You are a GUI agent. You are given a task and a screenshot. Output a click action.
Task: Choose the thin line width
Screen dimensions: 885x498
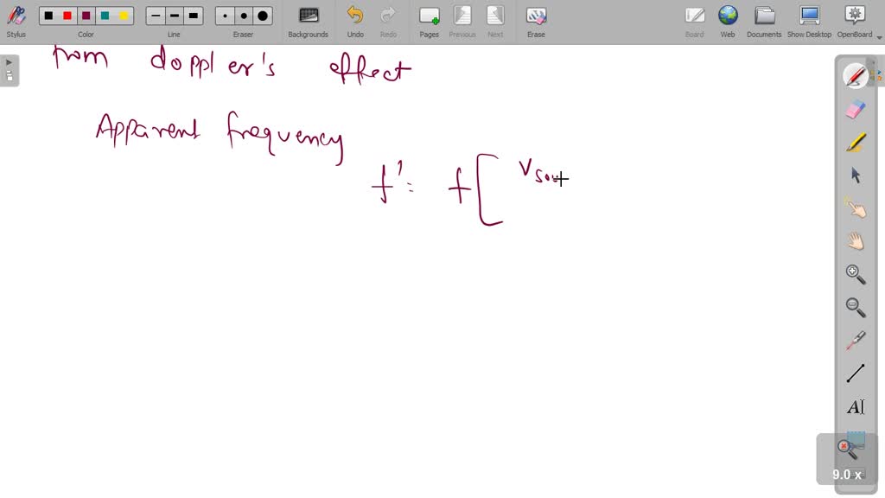point(156,16)
